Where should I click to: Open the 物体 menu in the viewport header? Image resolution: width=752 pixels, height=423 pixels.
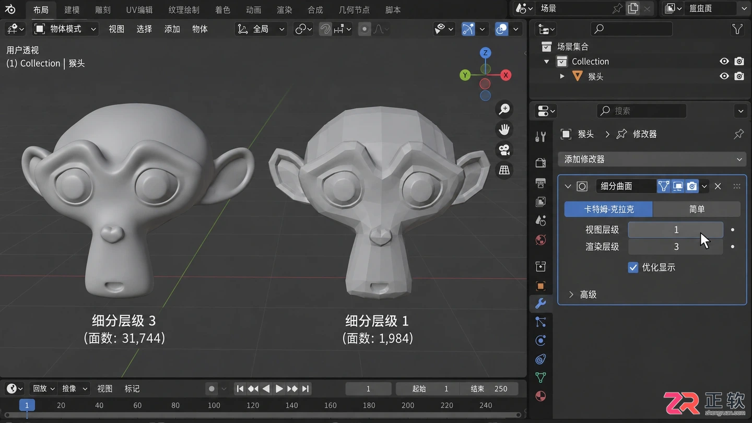[x=200, y=29]
